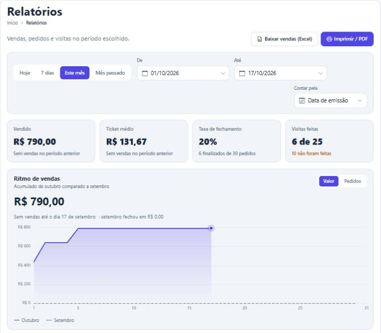Click the x-axis label 20
381x333 pixels.
(x=245, y=308)
